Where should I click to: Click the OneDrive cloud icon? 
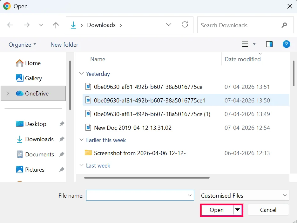[x=19, y=93]
